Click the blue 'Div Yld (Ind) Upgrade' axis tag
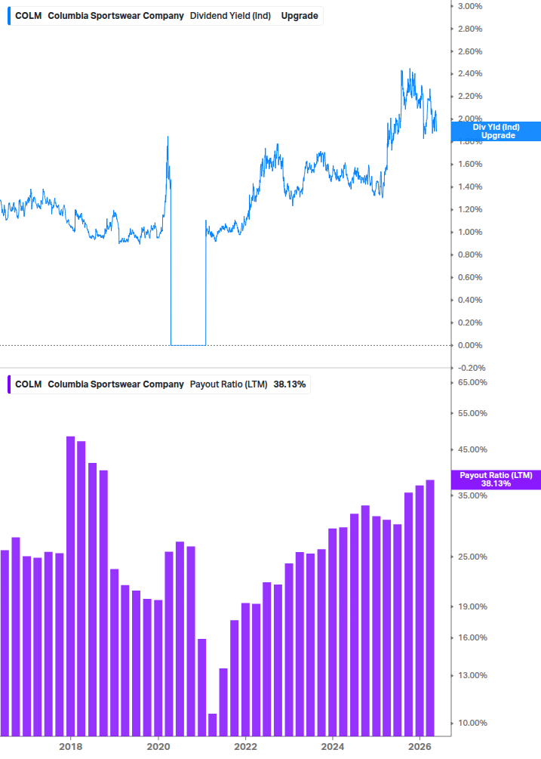Viewport: 541px width, 759px height. pyautogui.click(x=496, y=131)
